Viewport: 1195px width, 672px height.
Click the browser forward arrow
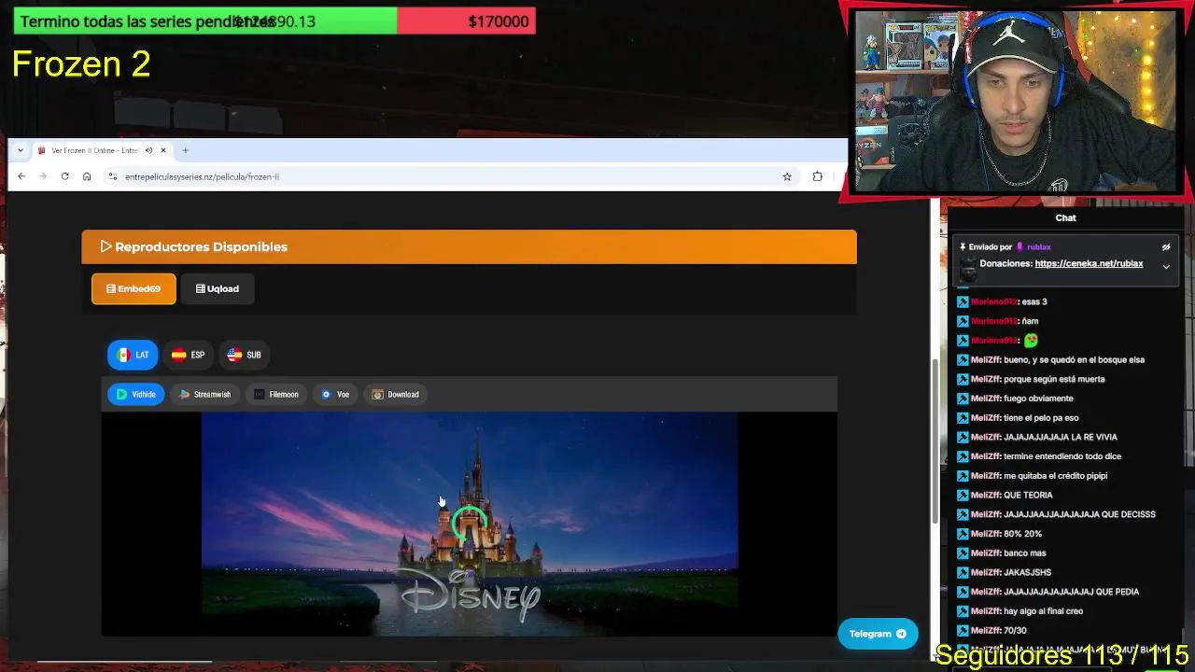[43, 176]
